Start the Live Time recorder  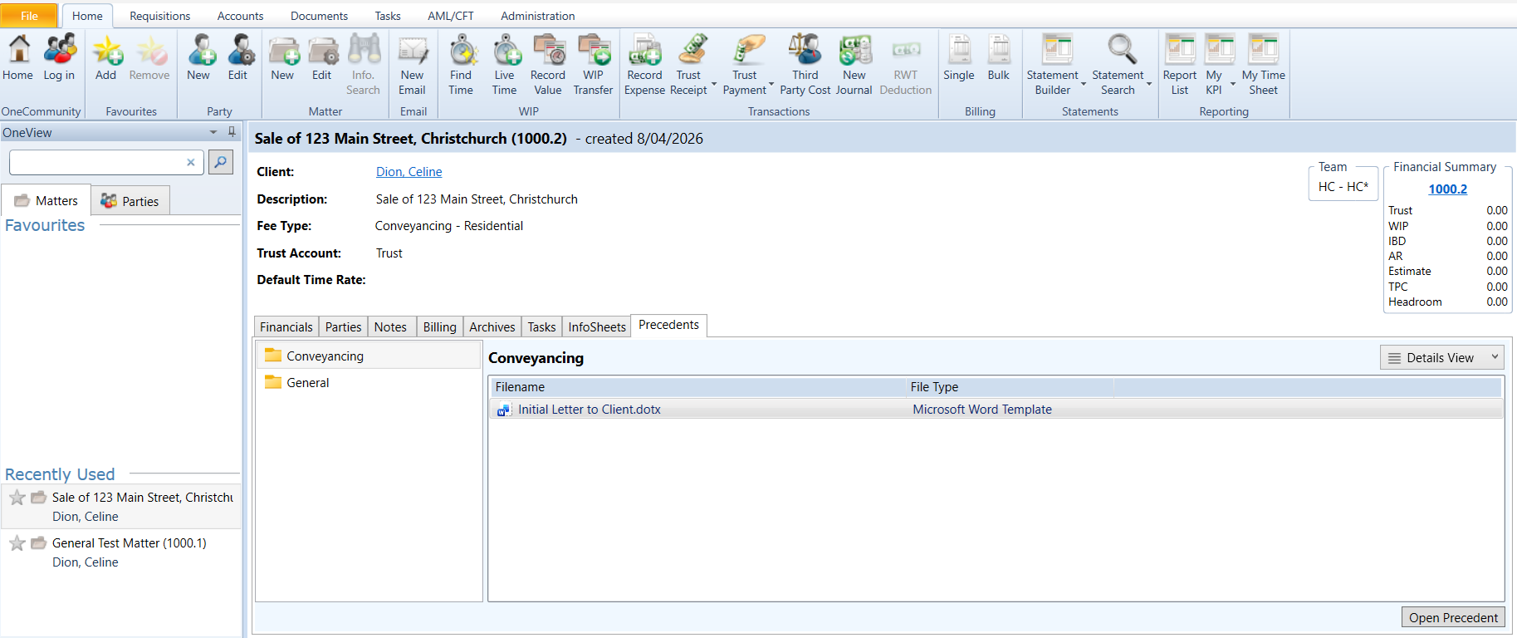pos(505,65)
